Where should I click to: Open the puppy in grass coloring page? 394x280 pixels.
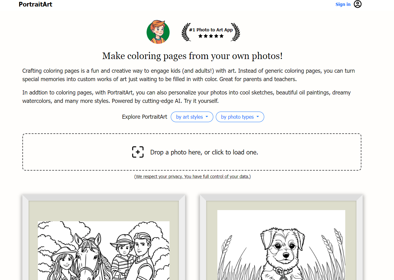click(281, 245)
